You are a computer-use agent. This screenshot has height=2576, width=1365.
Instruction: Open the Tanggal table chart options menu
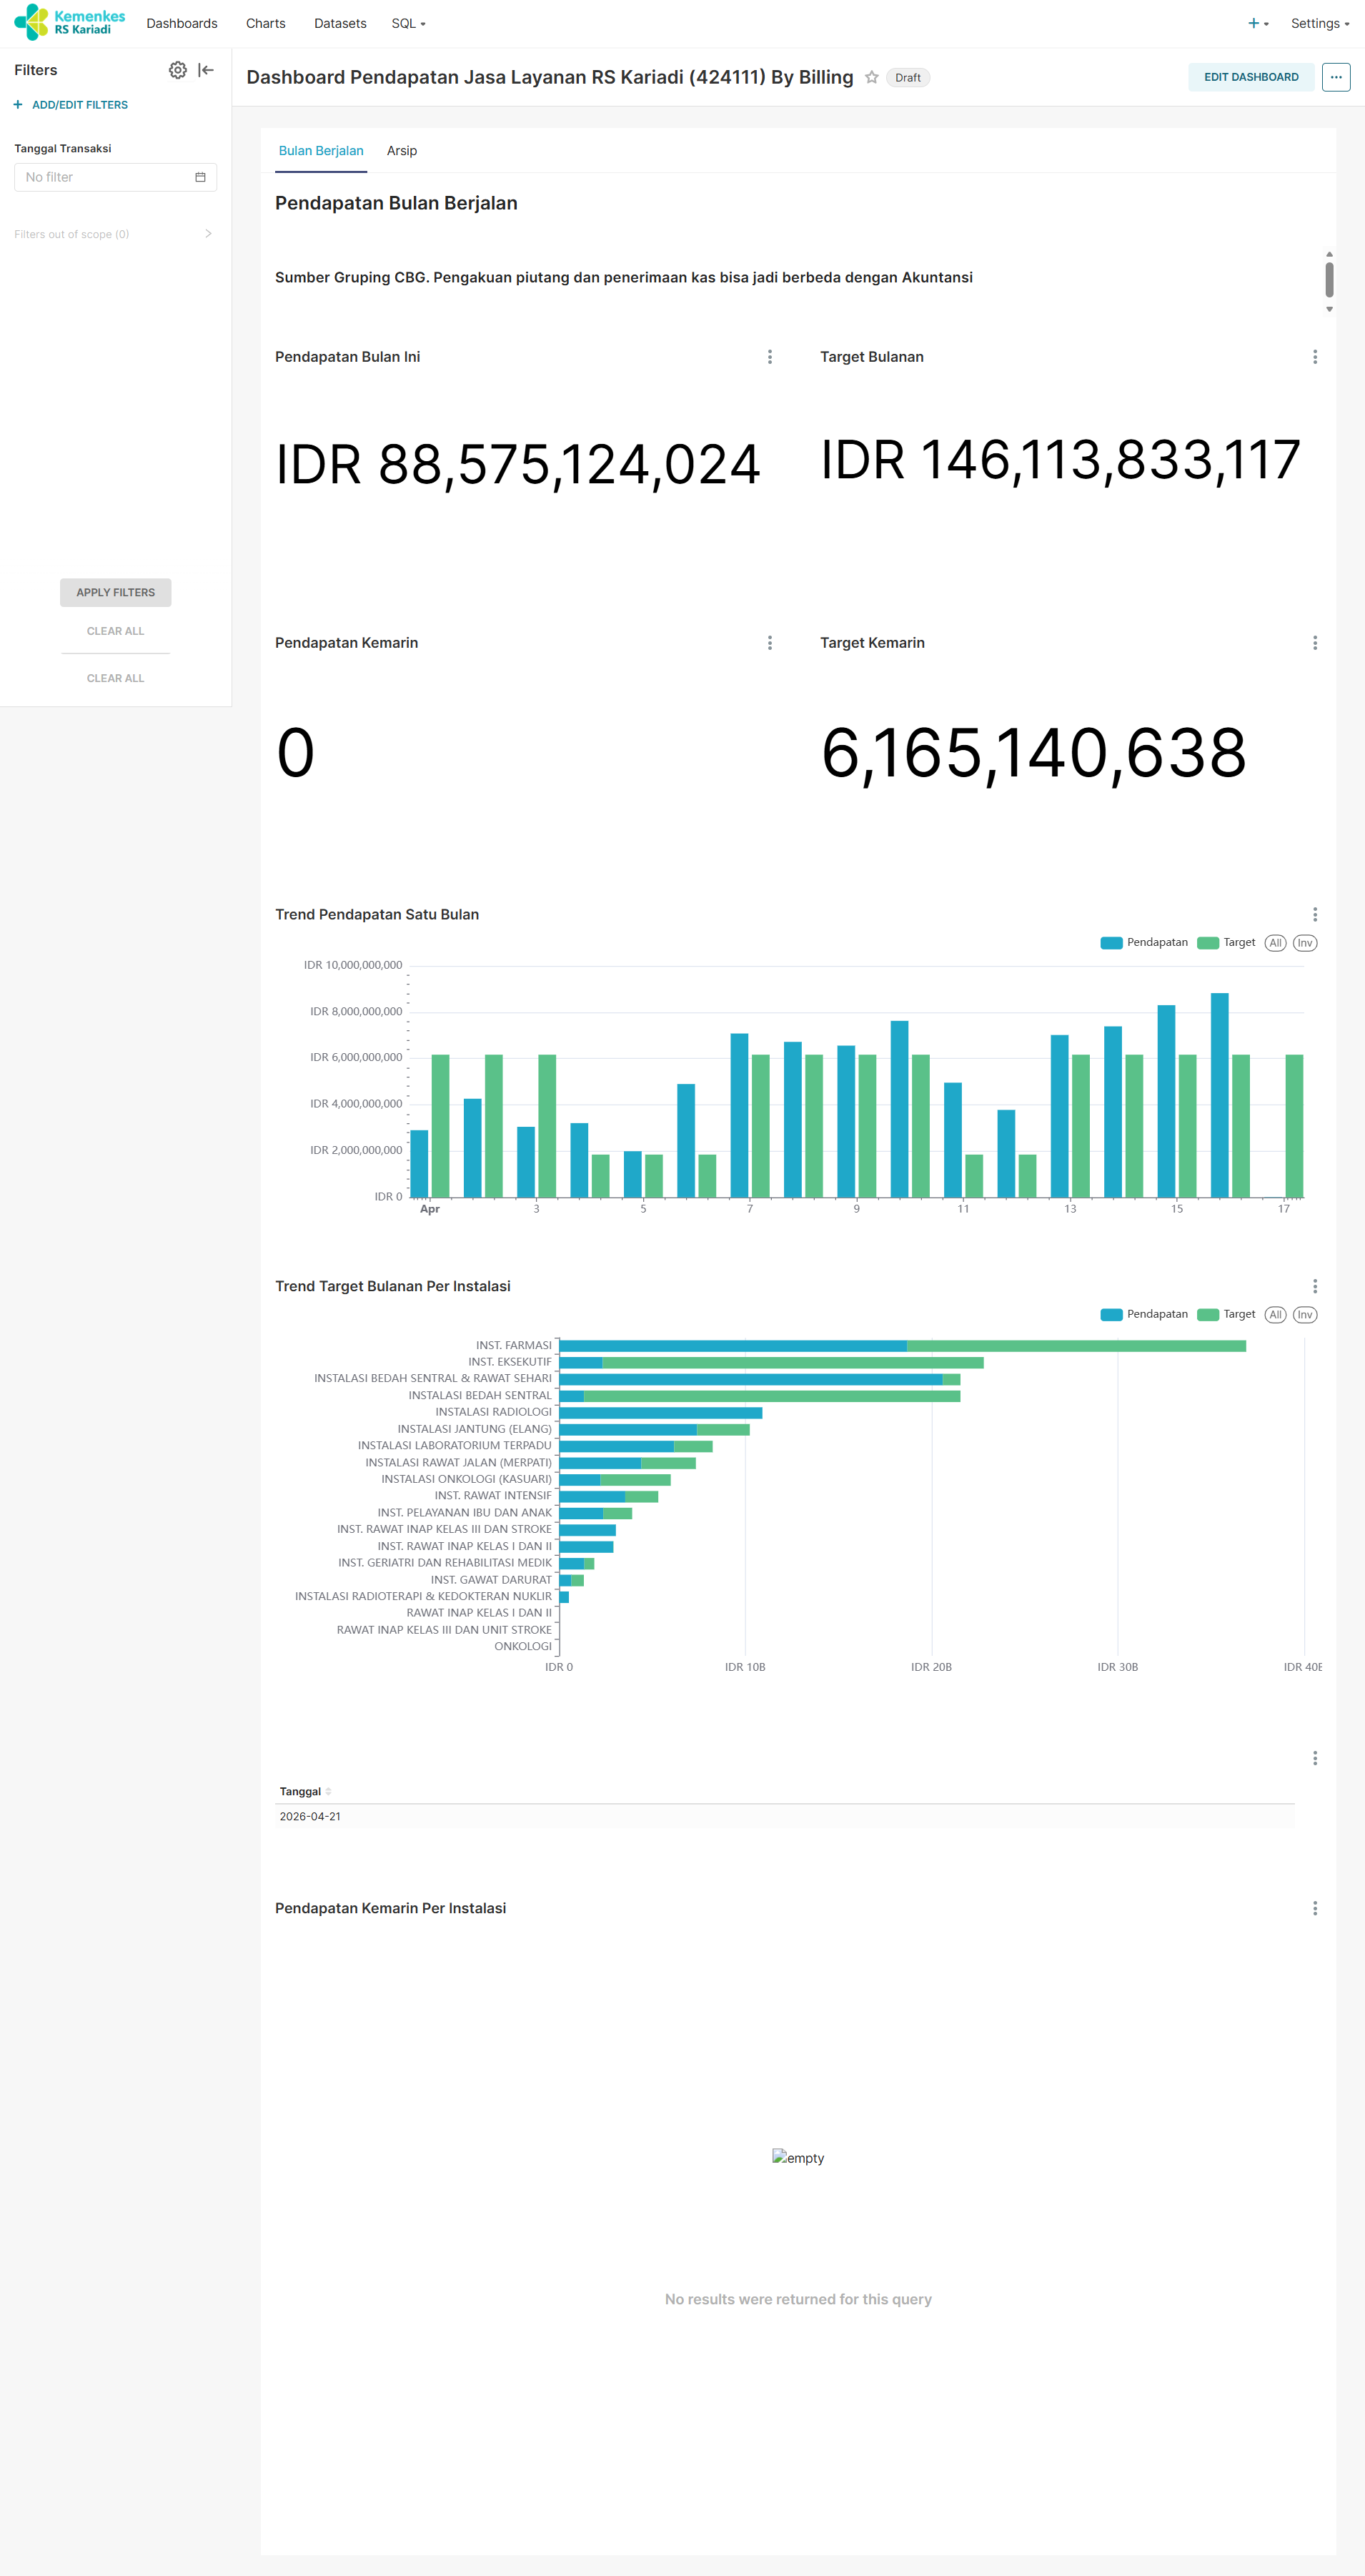[1315, 1758]
